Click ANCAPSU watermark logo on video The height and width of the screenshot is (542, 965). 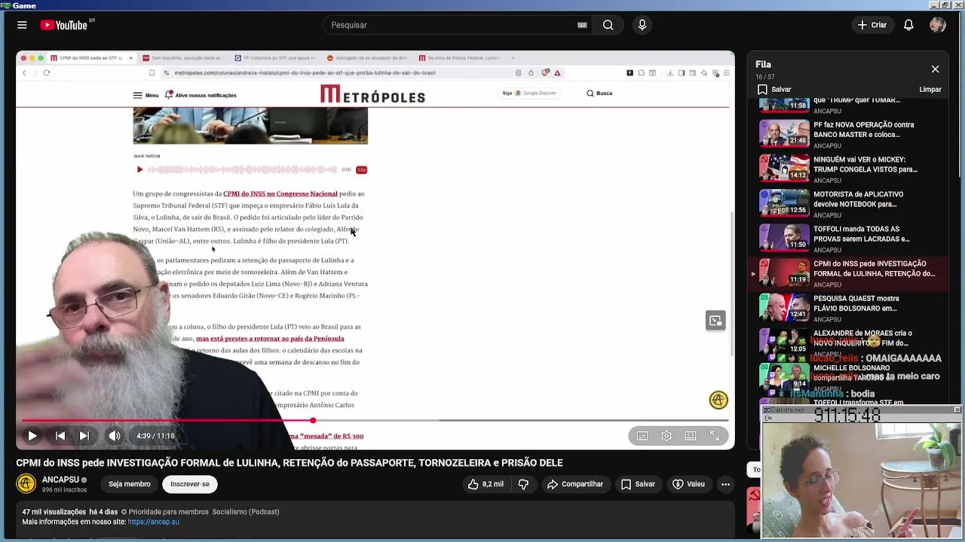pos(718,400)
